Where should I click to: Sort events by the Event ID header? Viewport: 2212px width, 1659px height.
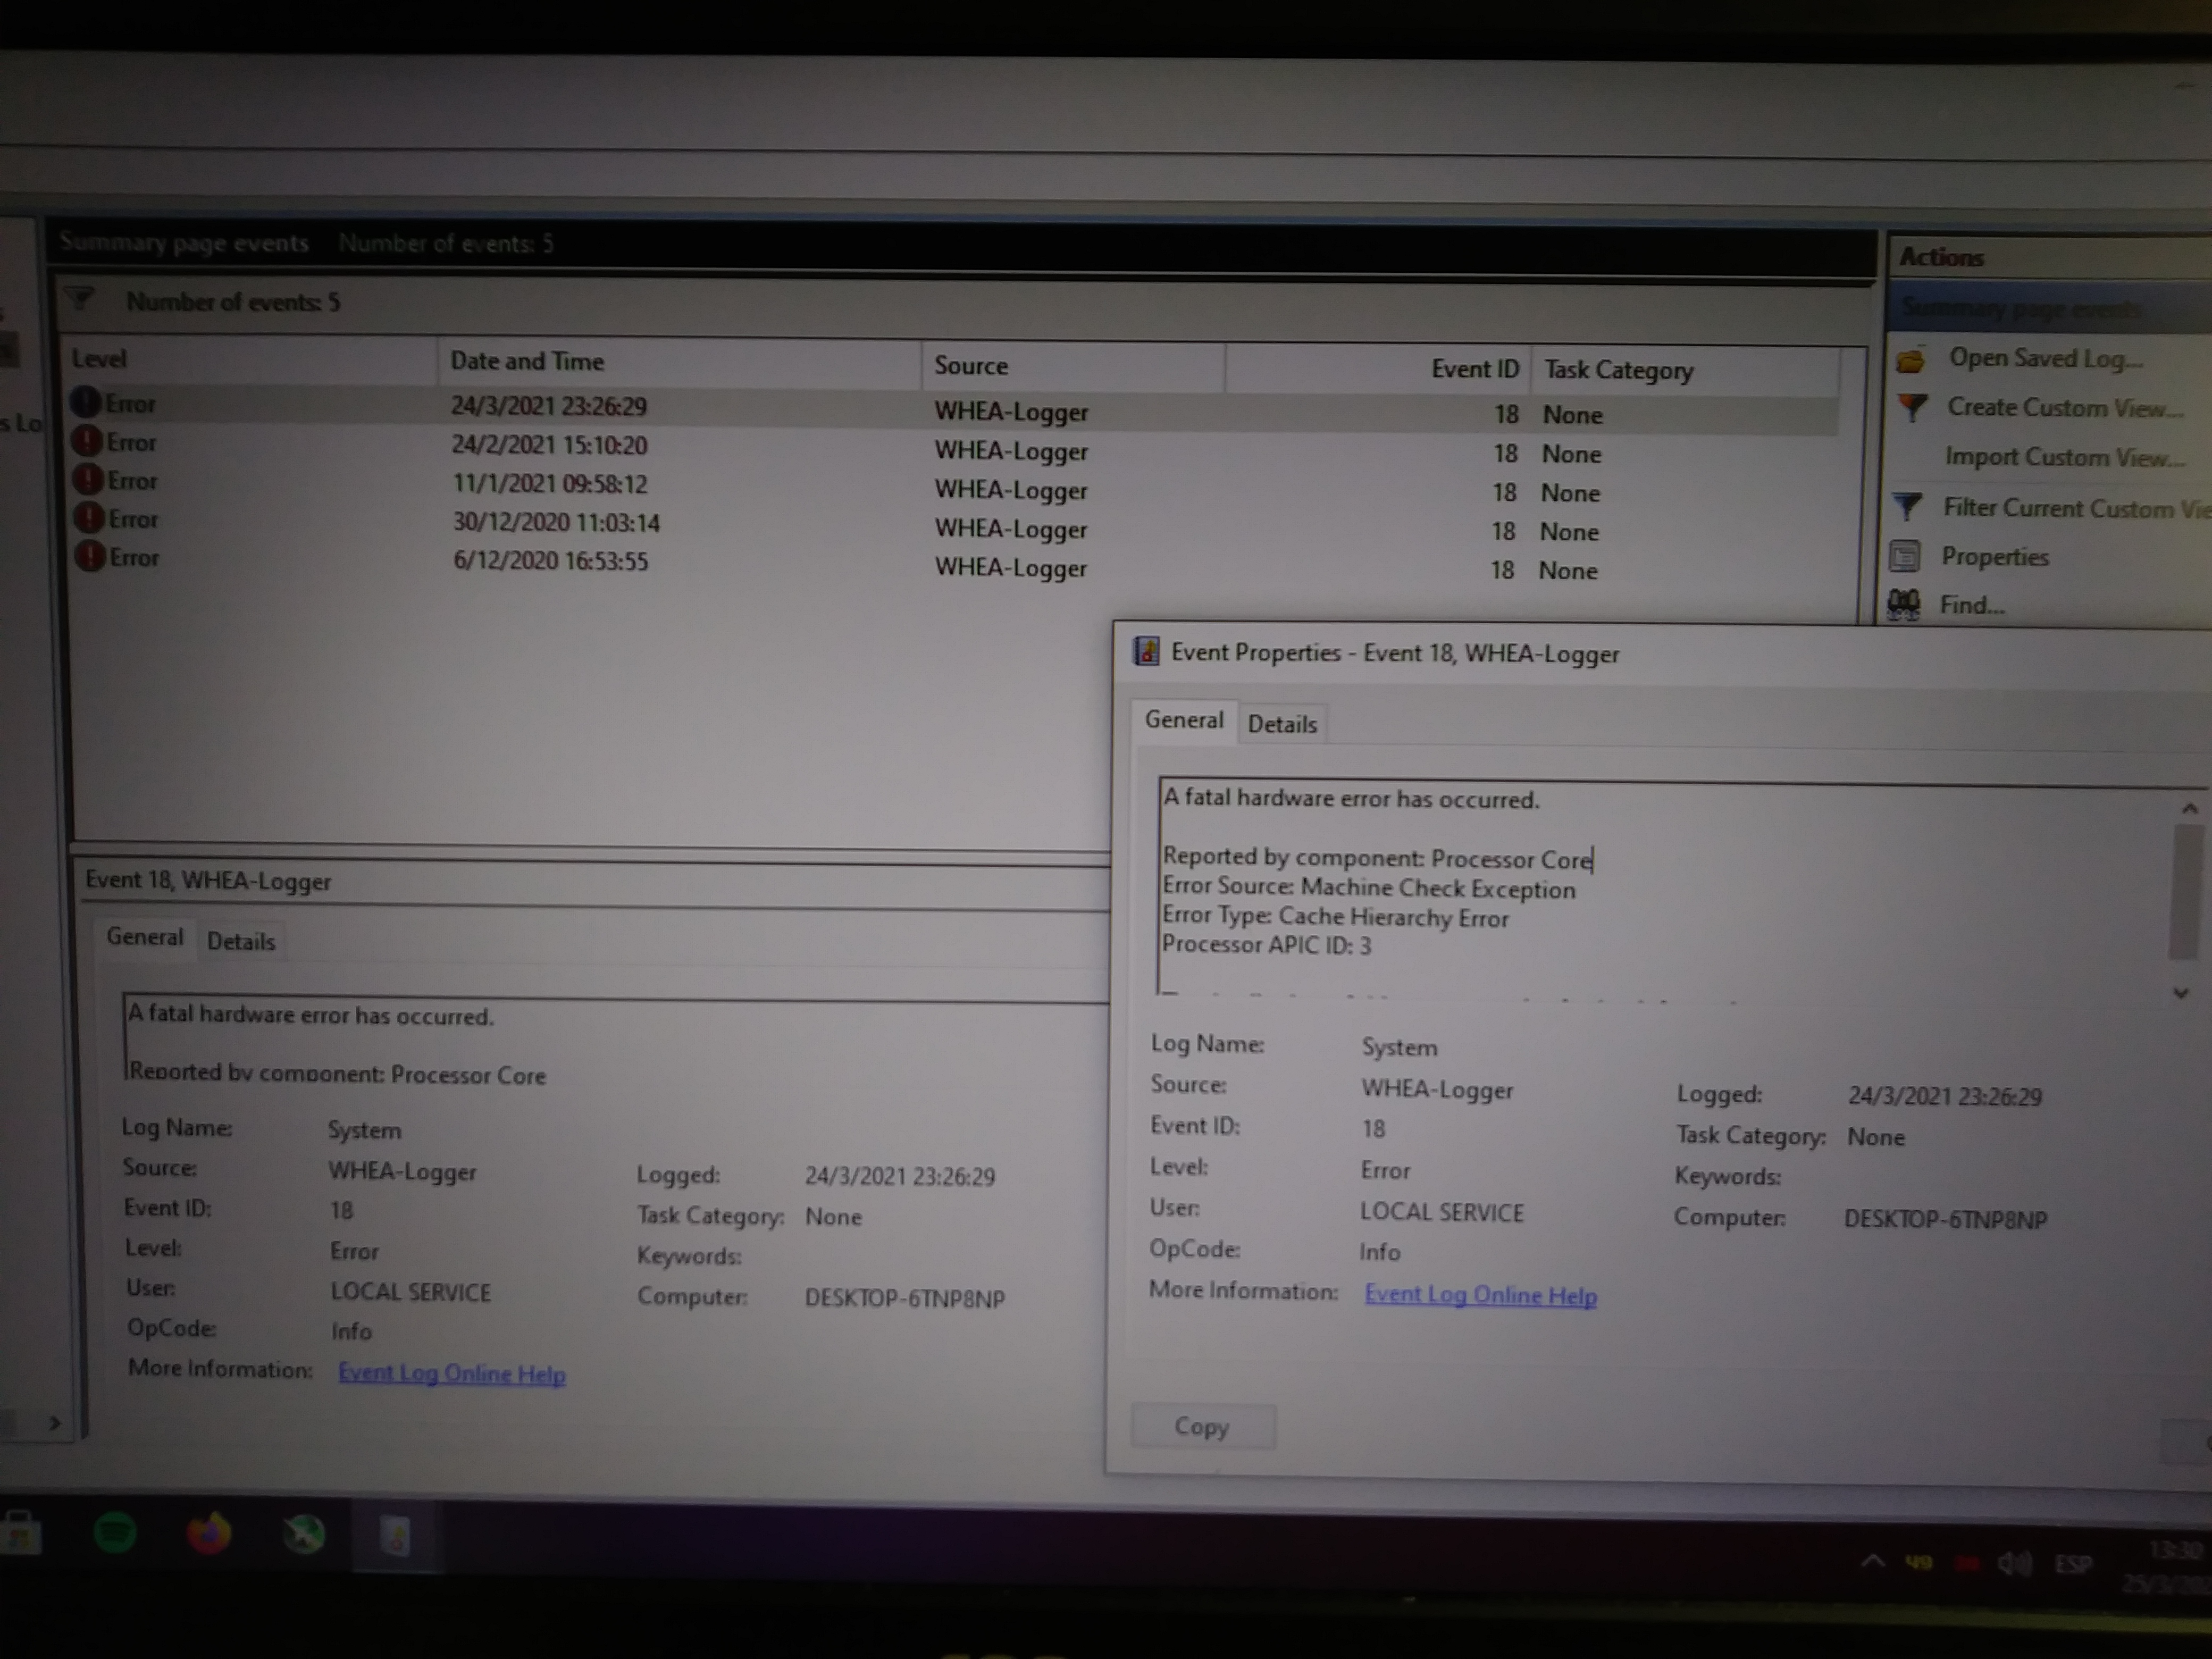1378,369
